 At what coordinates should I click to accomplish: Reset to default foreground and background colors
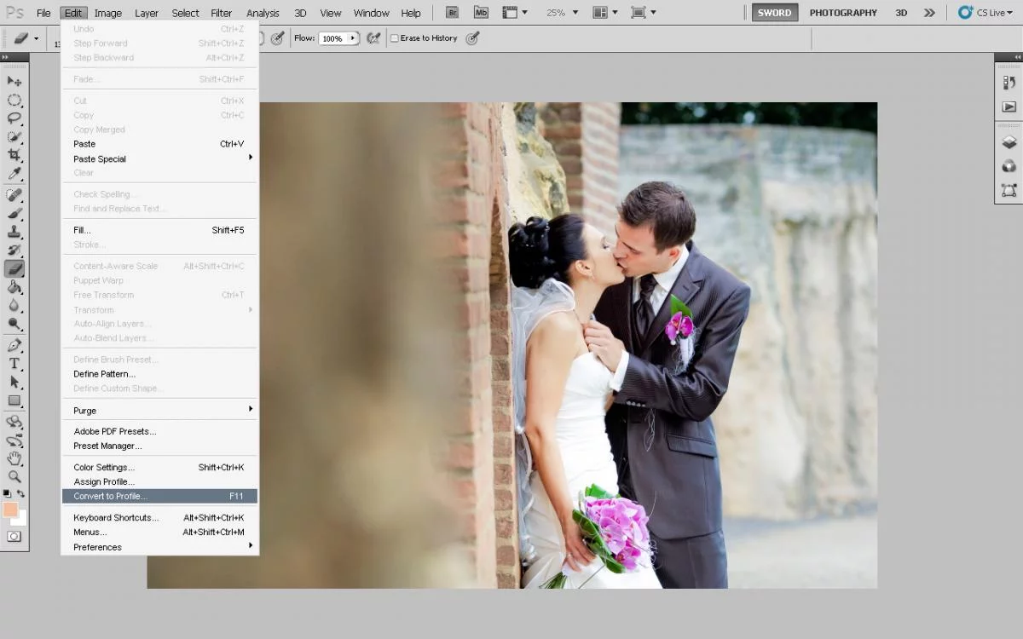[8, 493]
